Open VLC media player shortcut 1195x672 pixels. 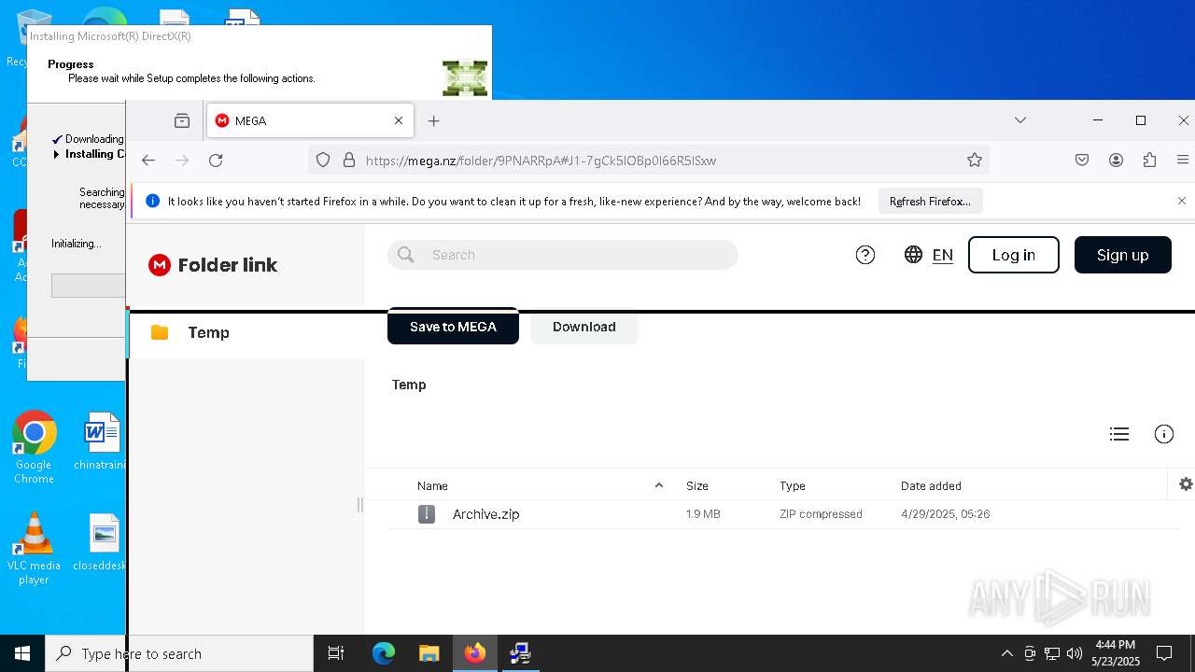[x=35, y=549]
